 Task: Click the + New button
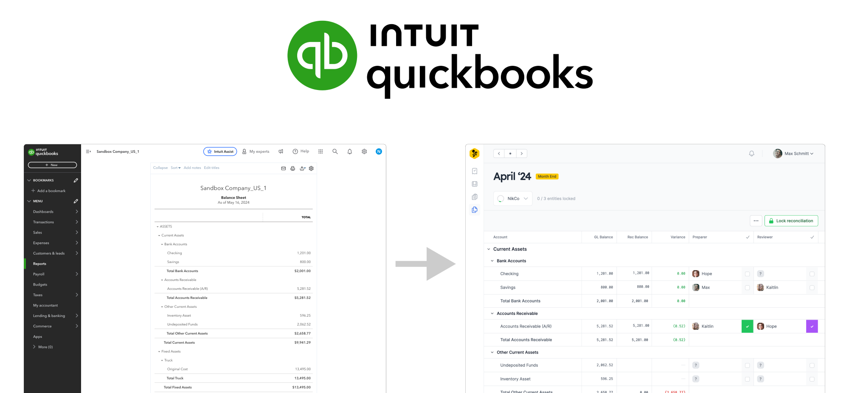[52, 165]
